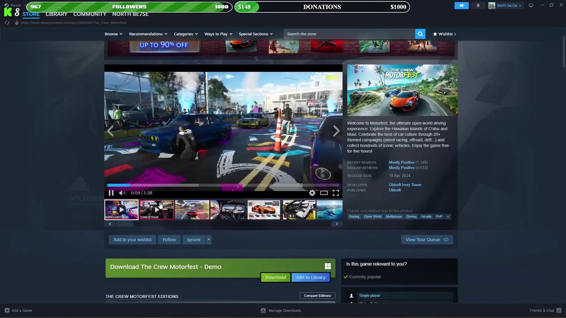The height and width of the screenshot is (318, 566).
Task: Select the Gameplay Trailer thumbnail
Action: pyautogui.click(x=157, y=210)
